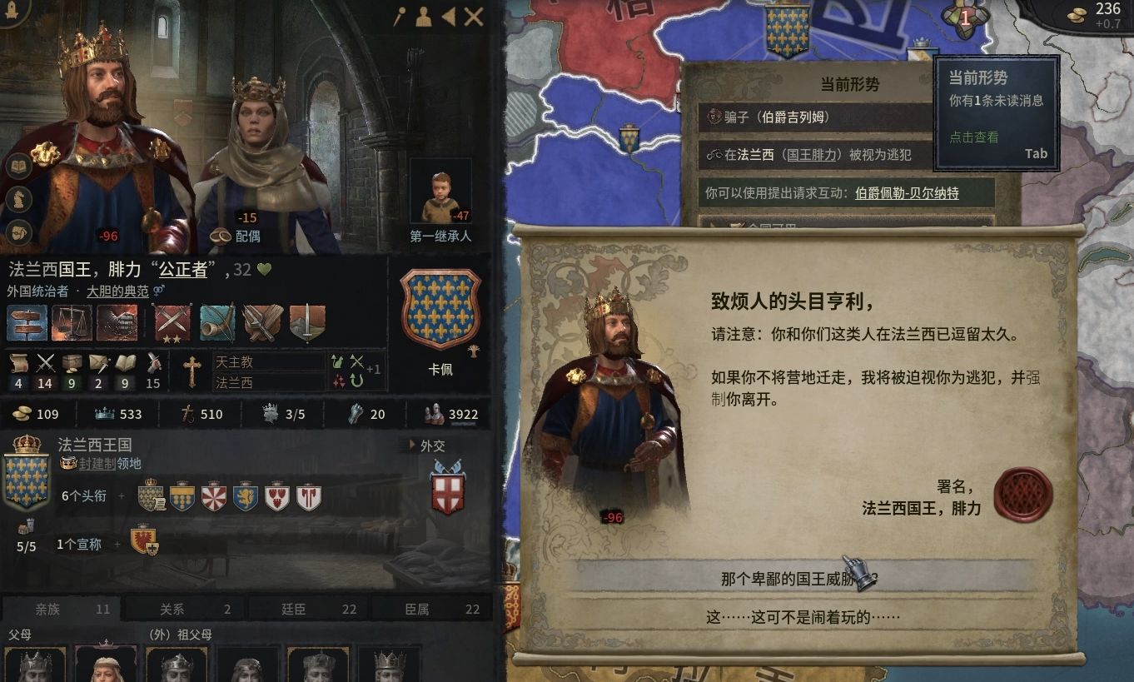Expand the 外交 diplomacy section

426,446
